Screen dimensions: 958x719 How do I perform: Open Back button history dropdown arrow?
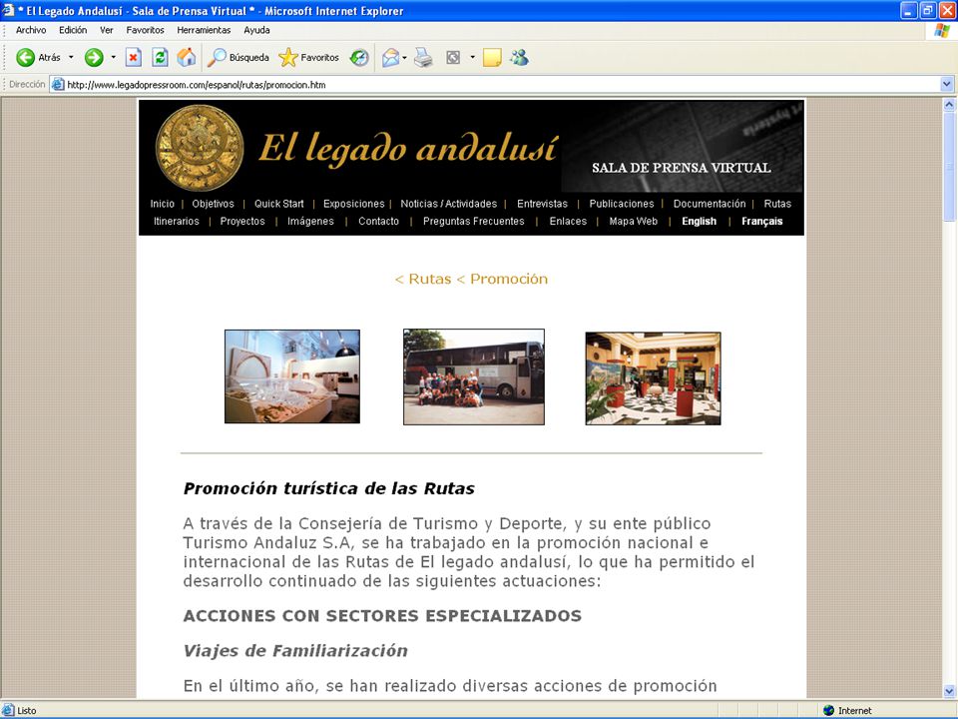71,58
